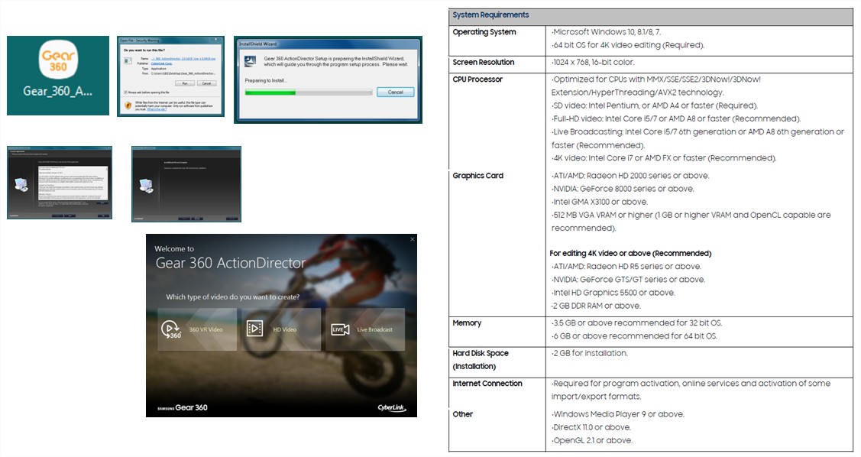Image resolution: width=861 pixels, height=457 pixels.
Task: Click the application file icon in Security Warning
Action: 128,60
